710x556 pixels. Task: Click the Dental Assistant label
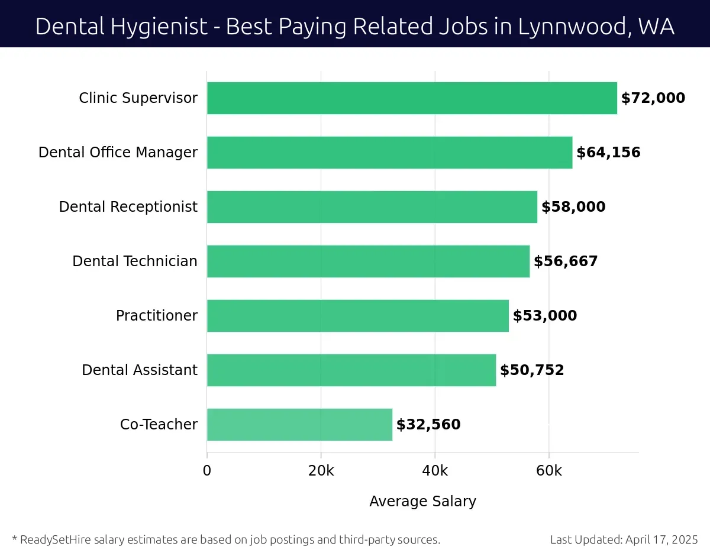pos(140,370)
